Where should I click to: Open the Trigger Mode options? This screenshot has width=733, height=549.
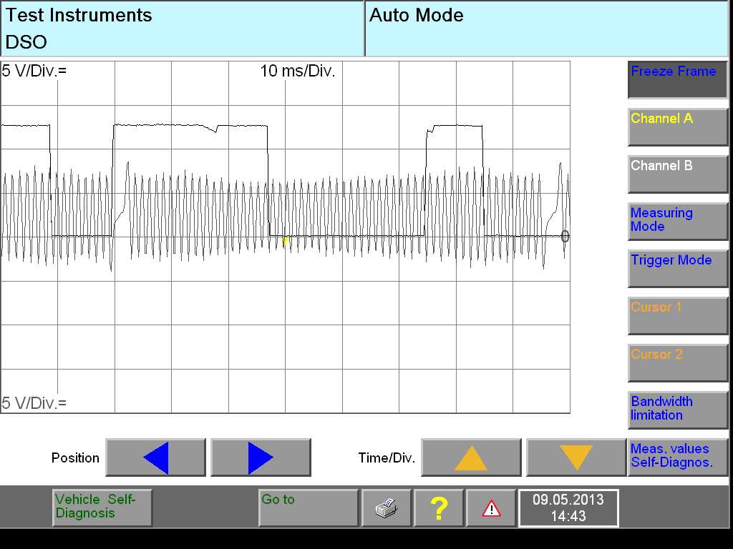click(677, 268)
